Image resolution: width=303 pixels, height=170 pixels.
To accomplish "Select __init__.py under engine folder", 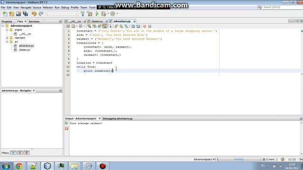I will coord(25,34).
